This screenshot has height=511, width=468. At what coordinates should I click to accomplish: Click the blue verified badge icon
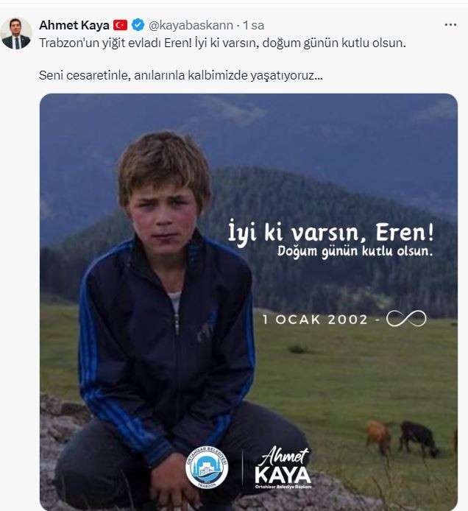(x=138, y=25)
